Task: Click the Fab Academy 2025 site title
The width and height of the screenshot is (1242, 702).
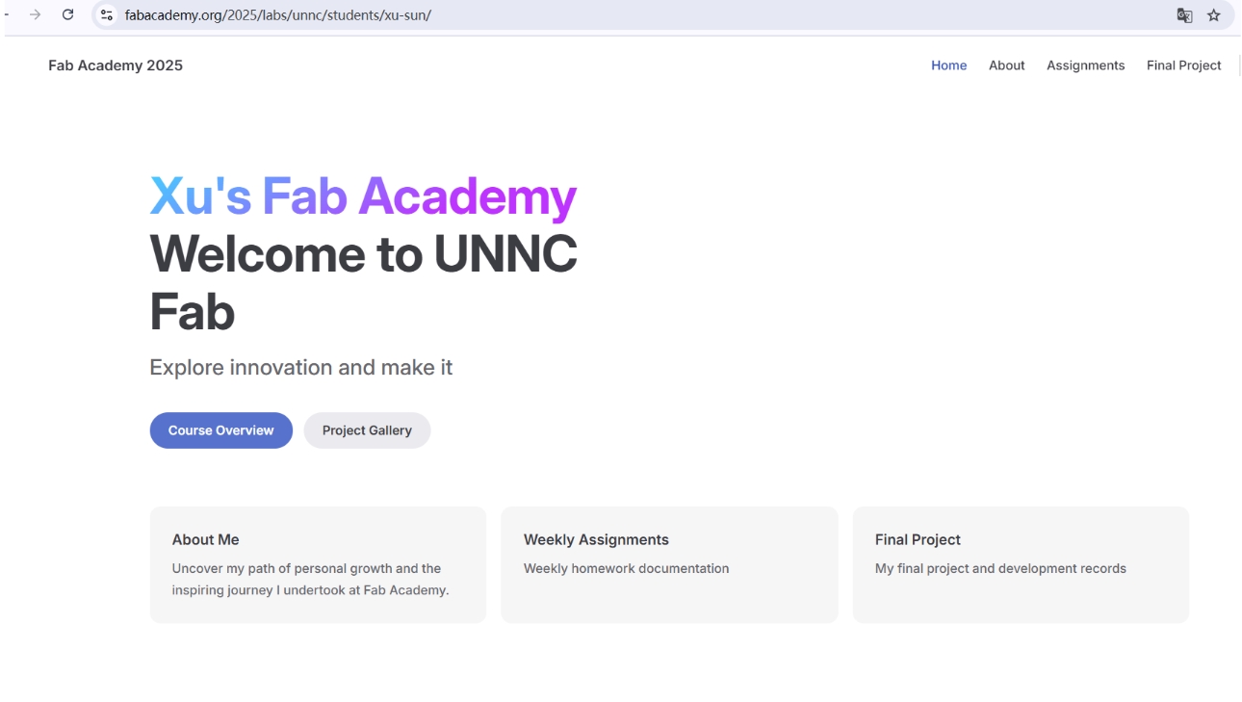Action: coord(116,65)
